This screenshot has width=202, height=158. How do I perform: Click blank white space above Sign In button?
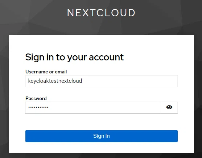(102, 122)
